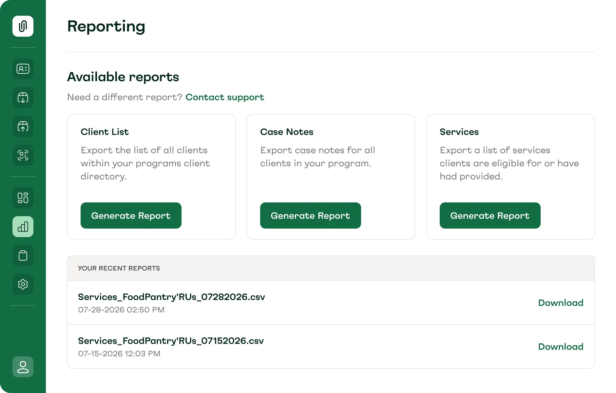Click the 07-28-2026 02:50 PM timestamp

(x=121, y=310)
